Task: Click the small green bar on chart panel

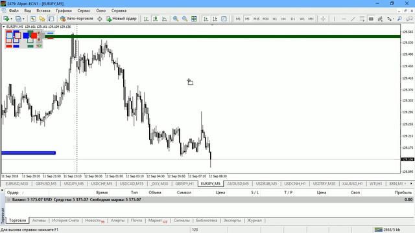Action: coord(30,46)
